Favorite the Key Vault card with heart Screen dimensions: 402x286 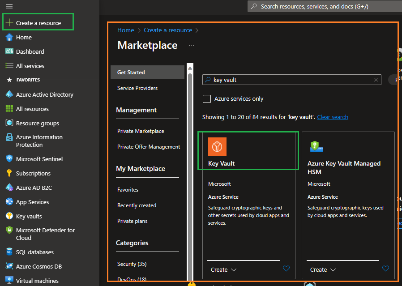(x=286, y=269)
